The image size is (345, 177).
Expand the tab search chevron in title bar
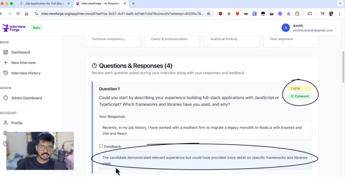click(x=340, y=3)
